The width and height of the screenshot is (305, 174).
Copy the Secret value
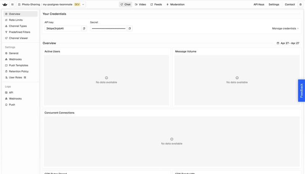click(x=130, y=28)
